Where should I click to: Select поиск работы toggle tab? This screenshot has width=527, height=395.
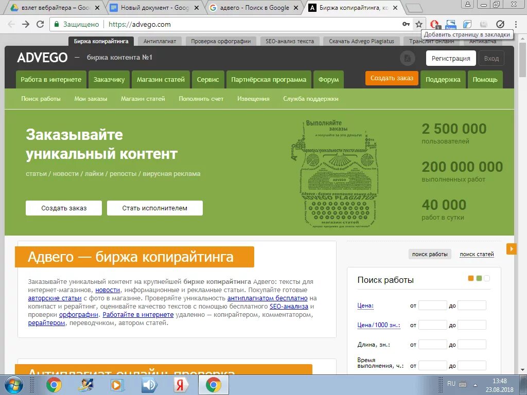(x=430, y=254)
